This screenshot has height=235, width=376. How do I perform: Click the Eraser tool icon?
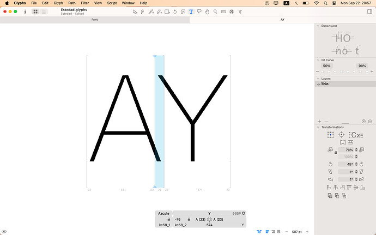click(x=159, y=11)
